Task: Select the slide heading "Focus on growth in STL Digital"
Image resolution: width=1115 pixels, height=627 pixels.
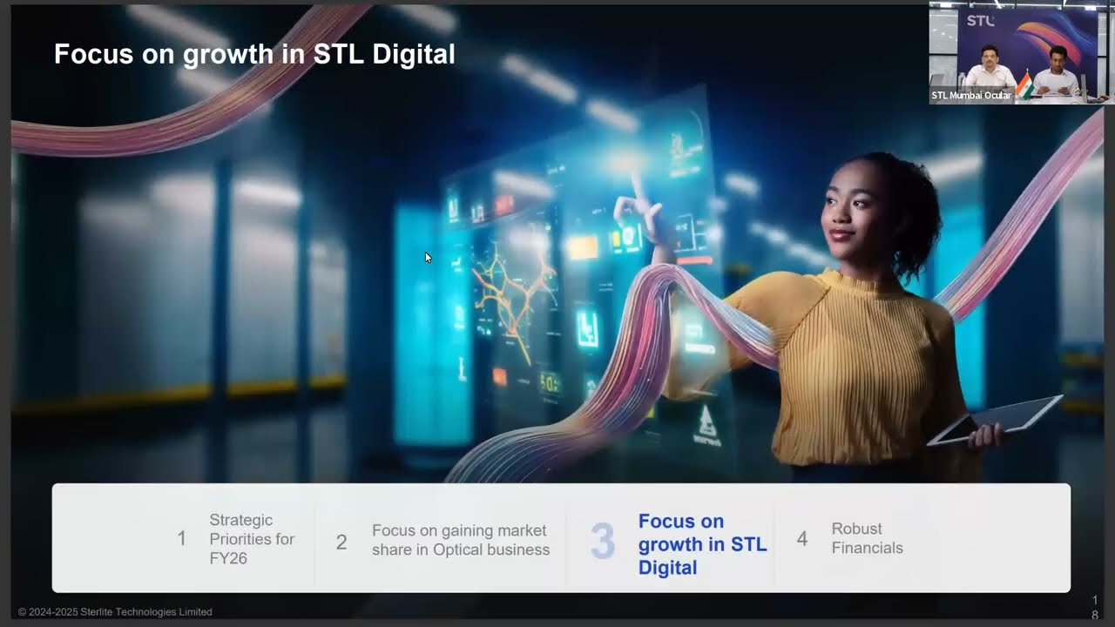Action: pos(254,54)
